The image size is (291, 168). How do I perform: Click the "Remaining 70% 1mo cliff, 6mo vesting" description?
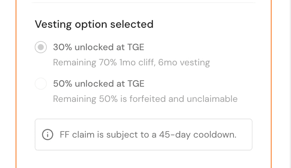click(131, 62)
